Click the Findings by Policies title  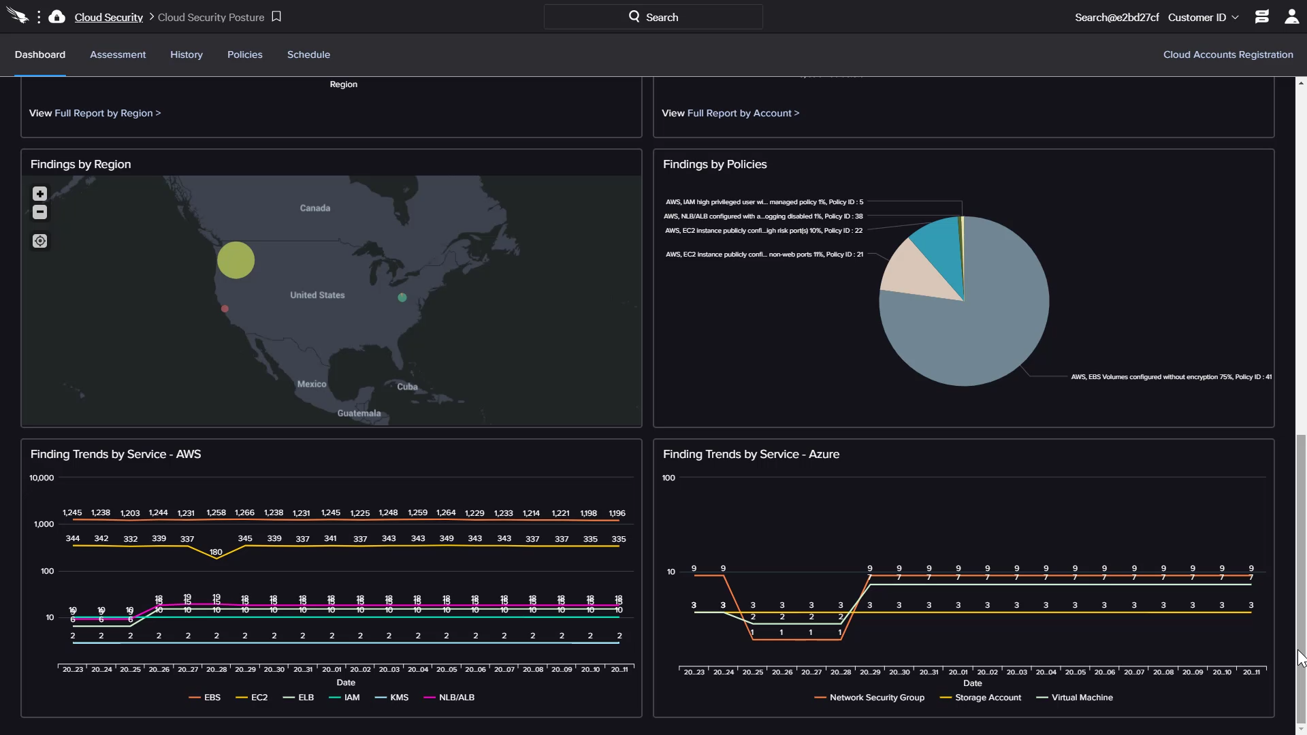[x=715, y=165]
